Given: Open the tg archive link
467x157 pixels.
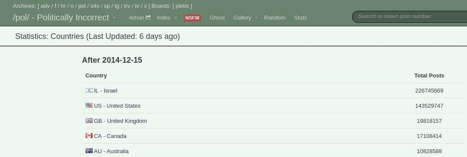Looking at the screenshot, I should coord(117,6).
